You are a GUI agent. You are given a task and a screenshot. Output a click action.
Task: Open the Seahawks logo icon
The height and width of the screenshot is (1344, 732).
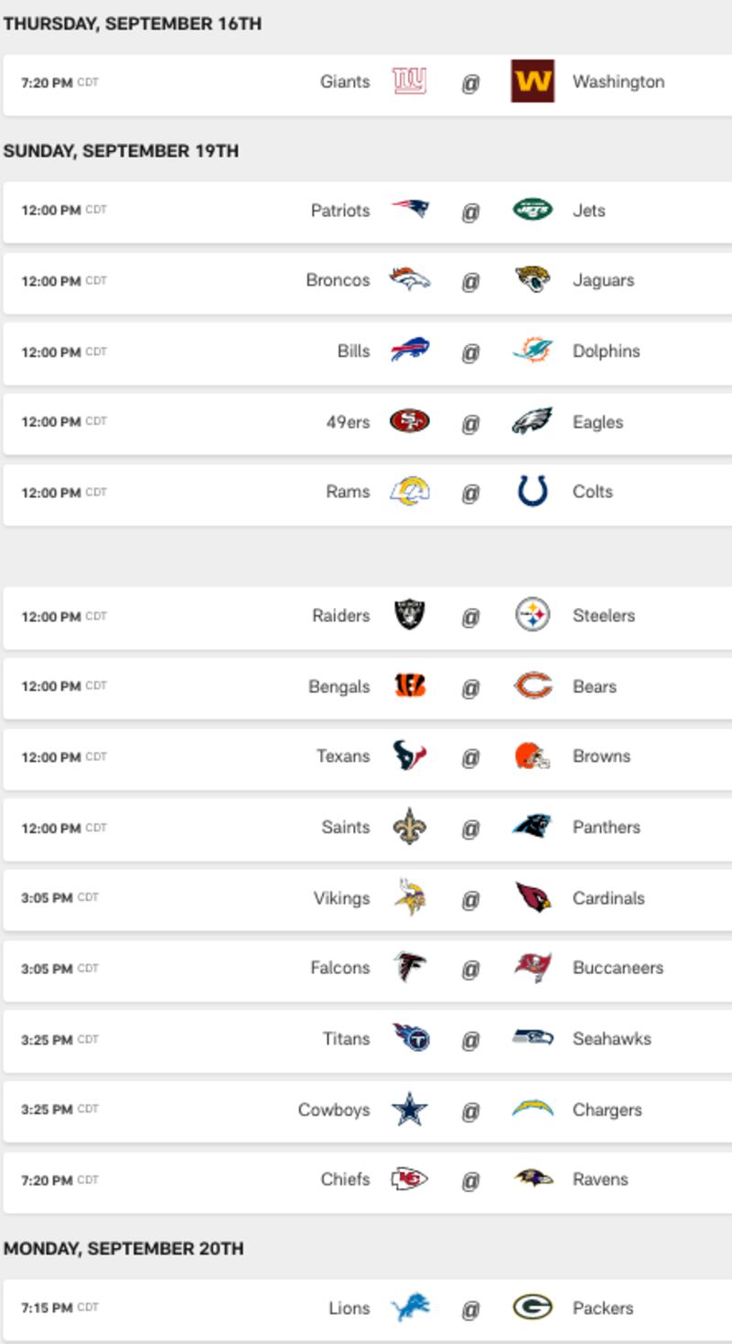pos(533,1038)
